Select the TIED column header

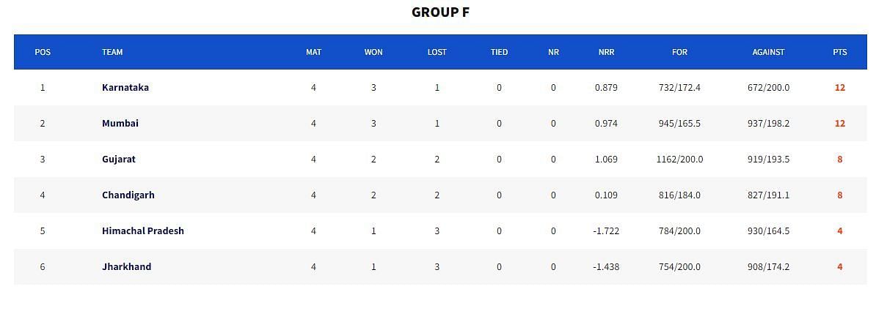(x=499, y=52)
